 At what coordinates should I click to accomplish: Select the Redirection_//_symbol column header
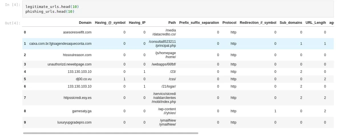click(x=258, y=23)
